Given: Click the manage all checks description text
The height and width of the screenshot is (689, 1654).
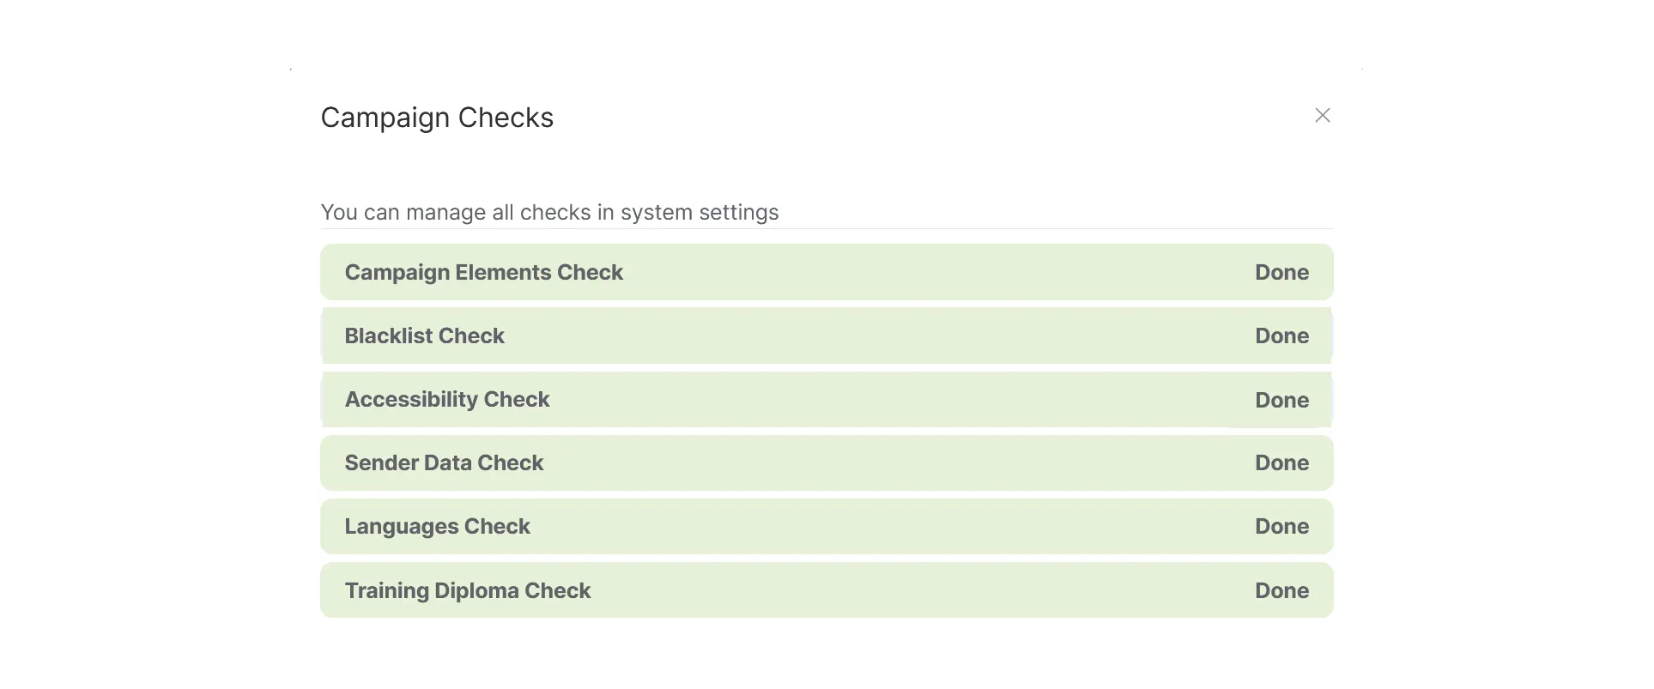Looking at the screenshot, I should (x=549, y=212).
